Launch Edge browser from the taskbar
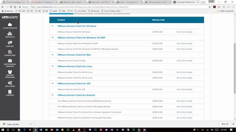Screen dimensions: 236x132 click(x=24, y=130)
